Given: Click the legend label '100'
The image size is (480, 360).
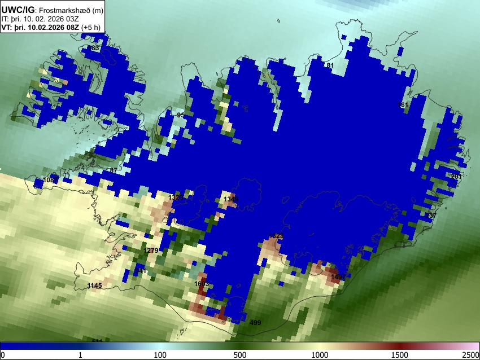Looking at the screenshot, I should (160, 355).
